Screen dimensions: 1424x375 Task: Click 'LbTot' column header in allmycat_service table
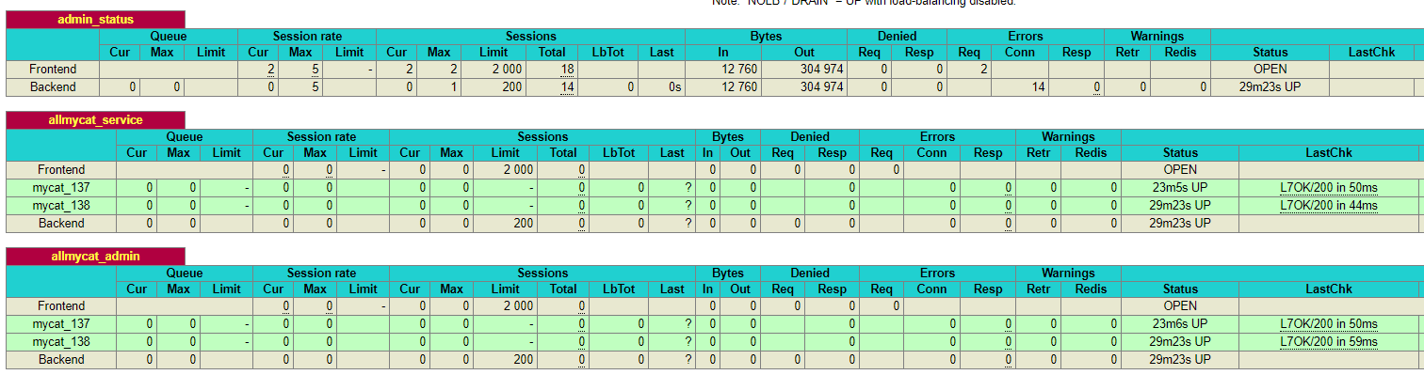(x=619, y=154)
